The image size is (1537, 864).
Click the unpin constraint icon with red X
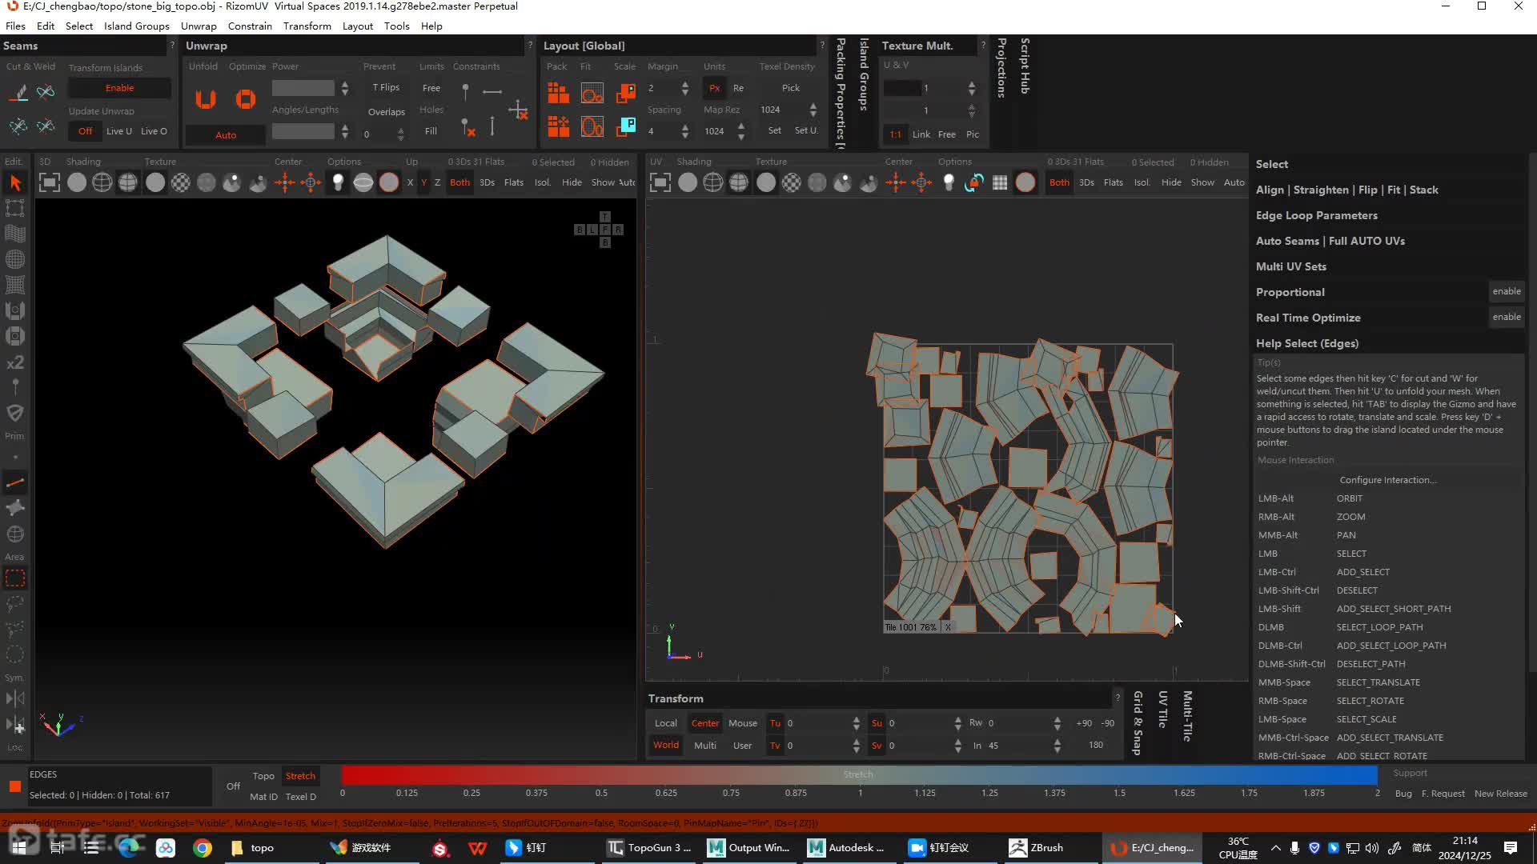tap(468, 127)
